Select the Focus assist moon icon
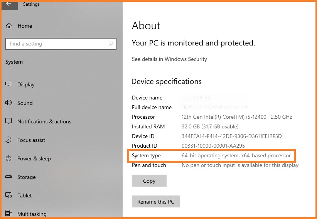This screenshot has height=219, width=317. point(9,140)
